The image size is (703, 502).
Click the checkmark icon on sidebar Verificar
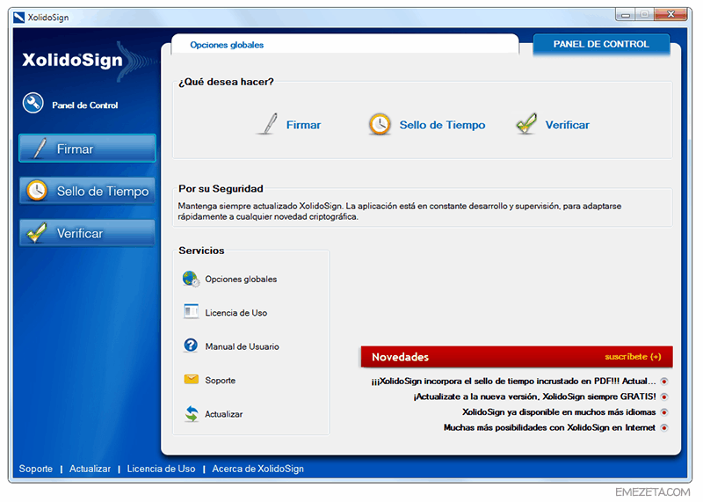coord(36,232)
